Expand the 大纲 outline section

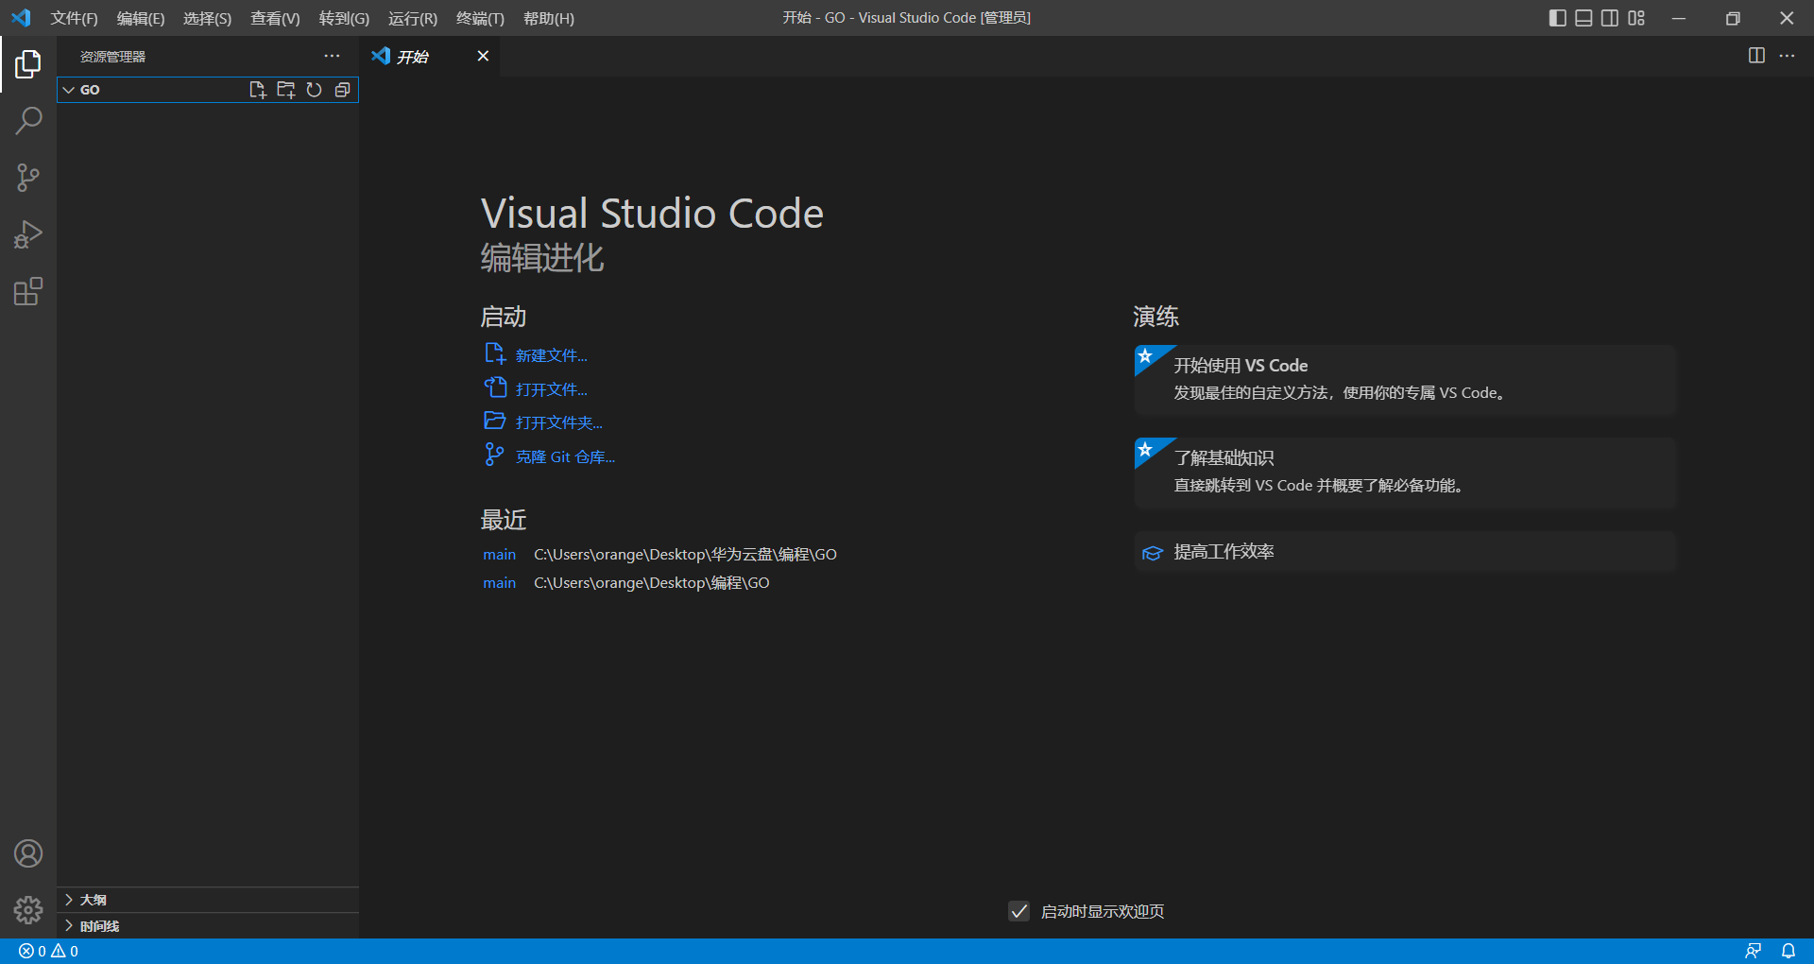click(208, 900)
